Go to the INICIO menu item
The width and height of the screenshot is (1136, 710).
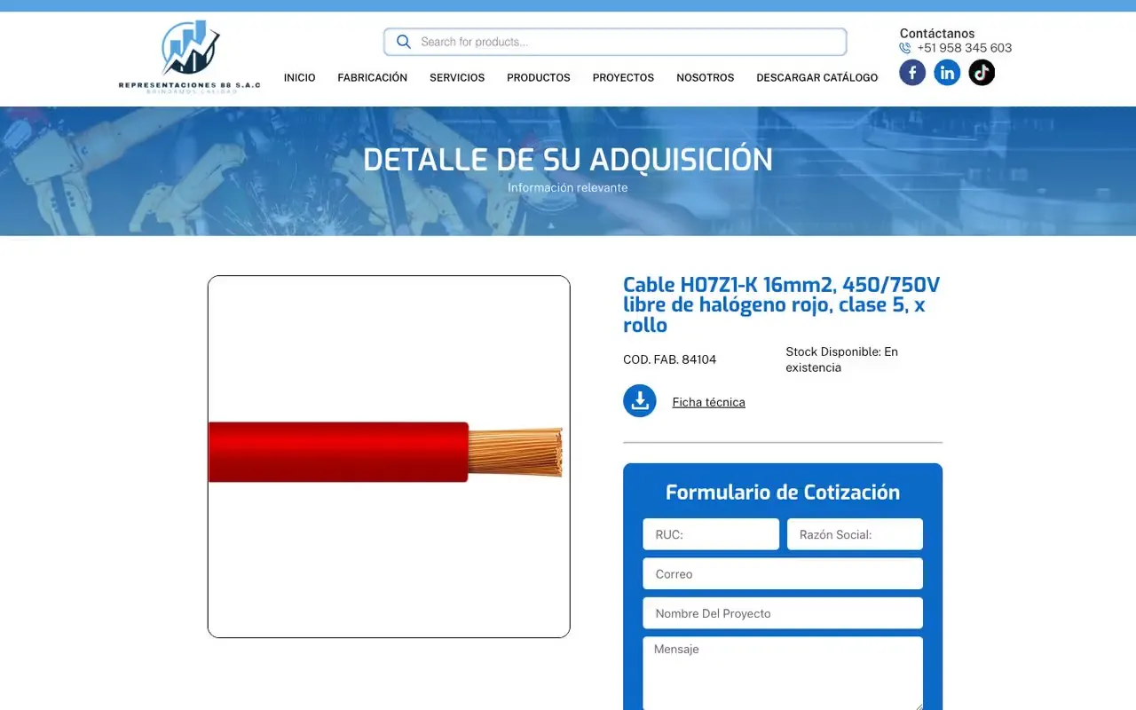click(x=300, y=78)
